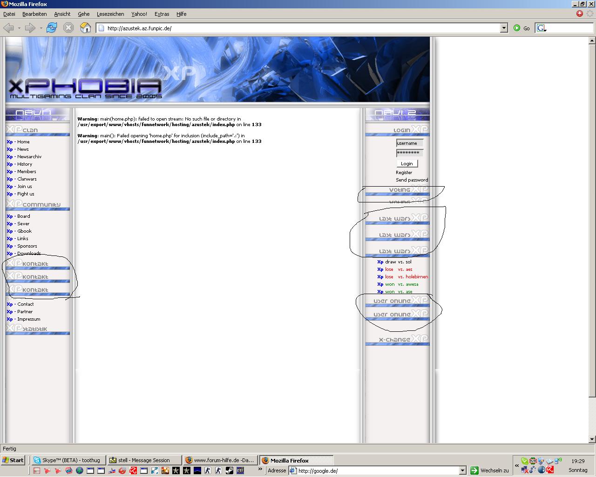Open the Extras menu
This screenshot has width=596, height=477.
[162, 14]
